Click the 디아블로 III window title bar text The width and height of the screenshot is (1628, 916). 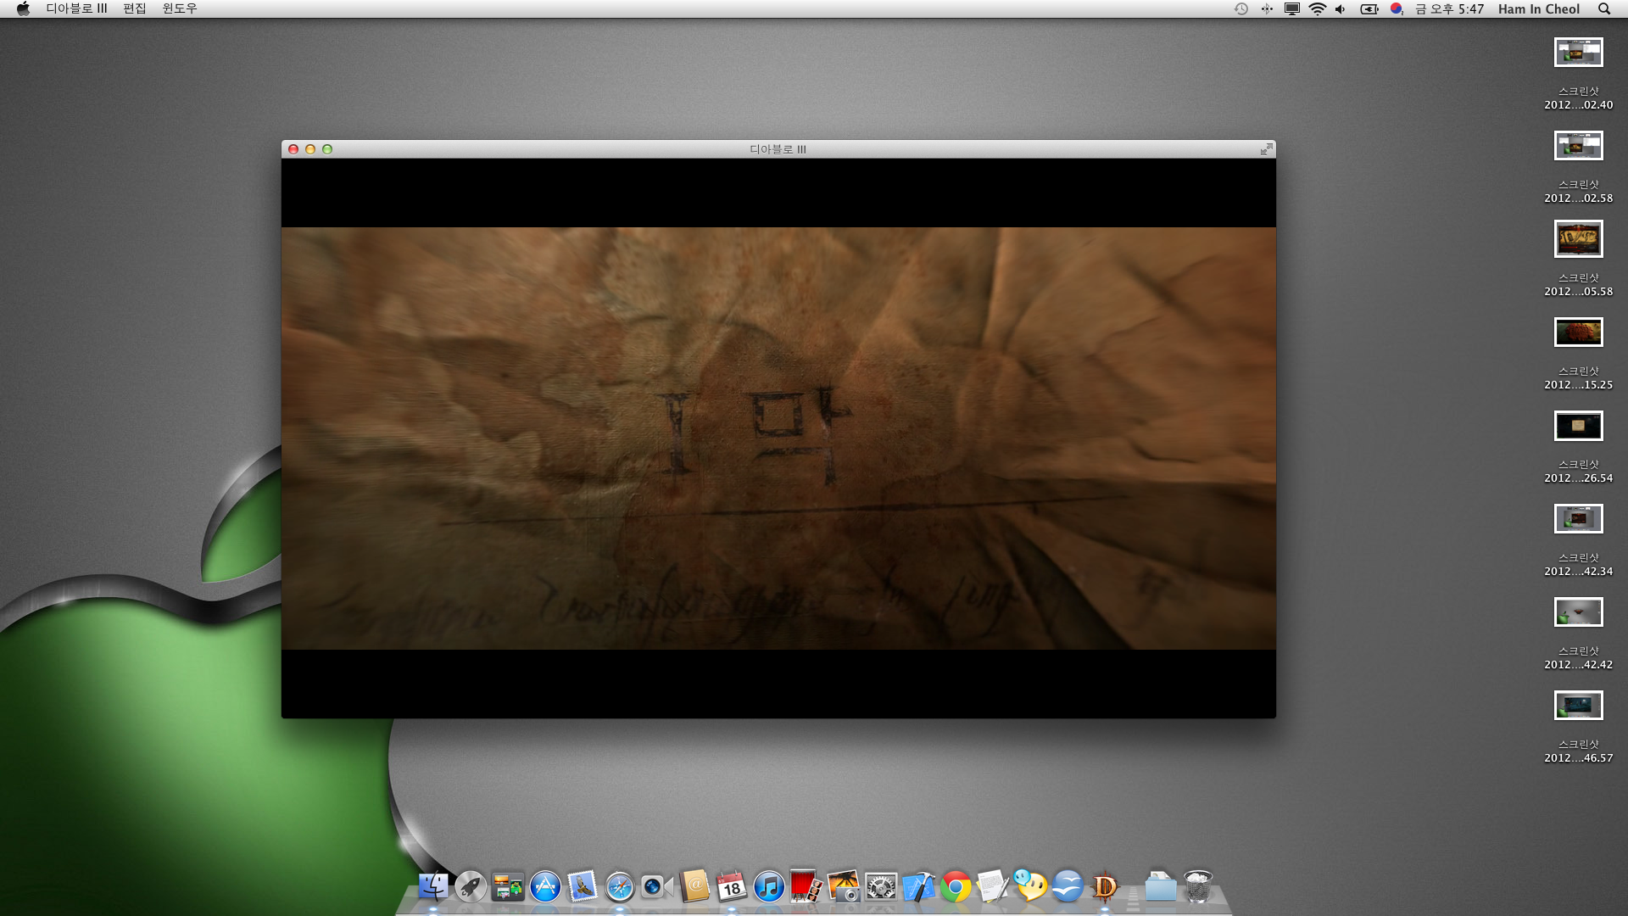[x=778, y=149]
